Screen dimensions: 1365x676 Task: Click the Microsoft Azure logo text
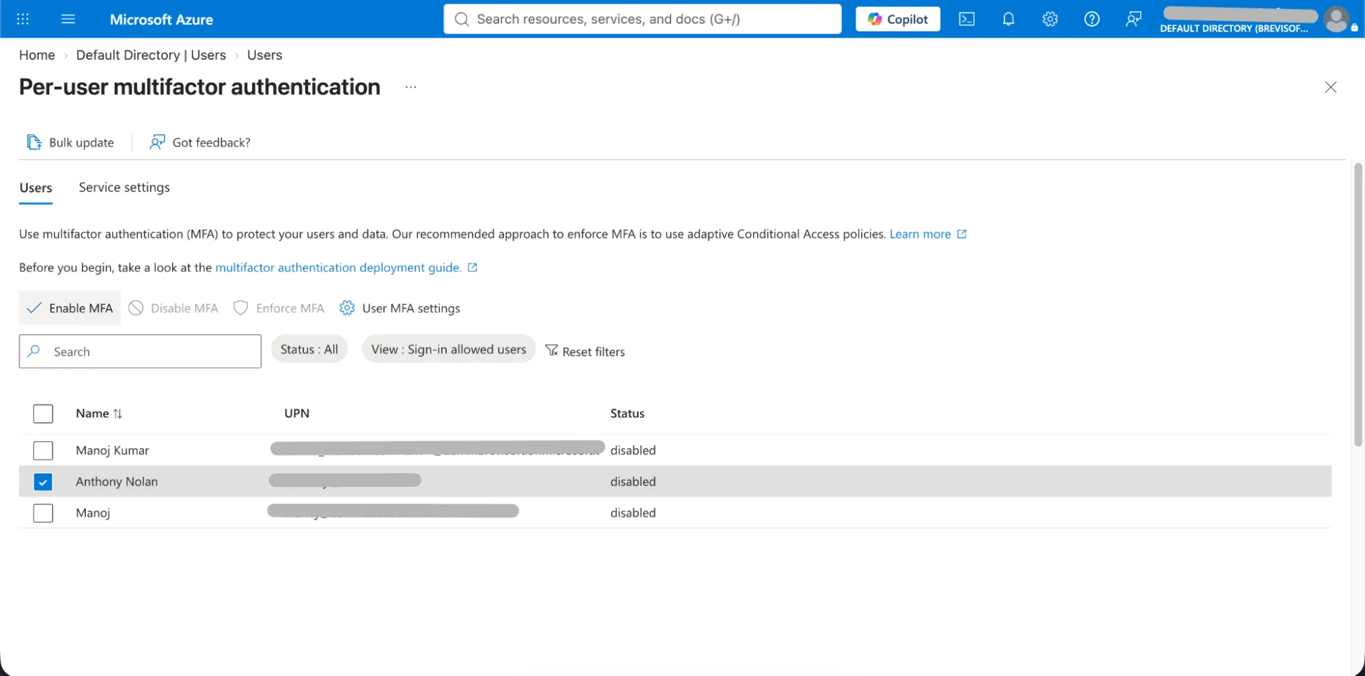coord(161,20)
